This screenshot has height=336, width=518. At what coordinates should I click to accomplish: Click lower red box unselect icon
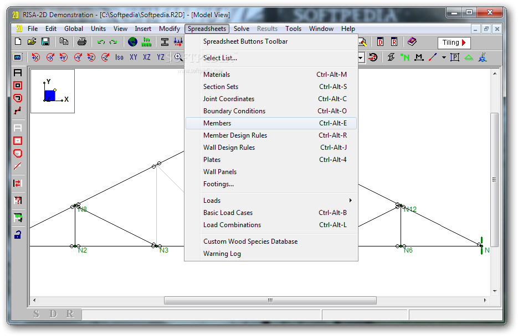(18, 141)
